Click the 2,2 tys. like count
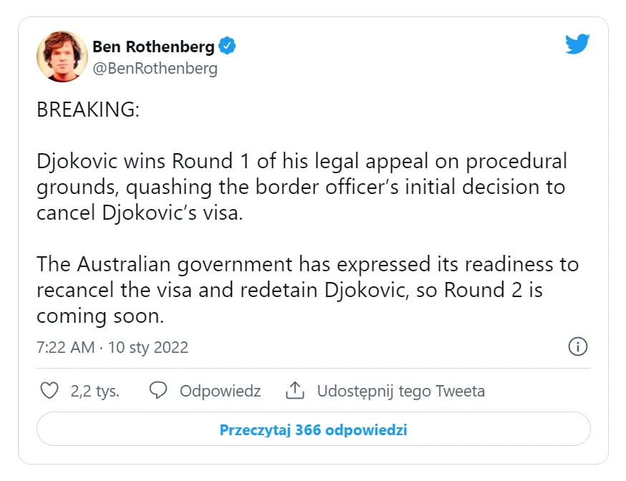The height and width of the screenshot is (481, 626). [x=95, y=392]
